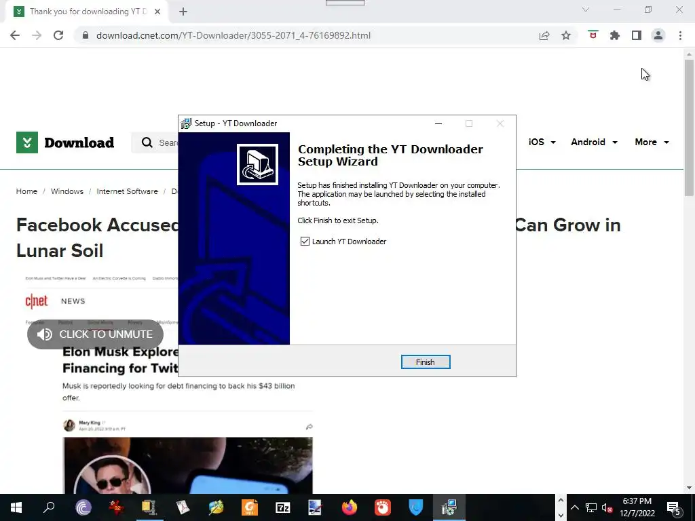Share this page via toolbar icon
This screenshot has height=521, width=695.
point(544,35)
